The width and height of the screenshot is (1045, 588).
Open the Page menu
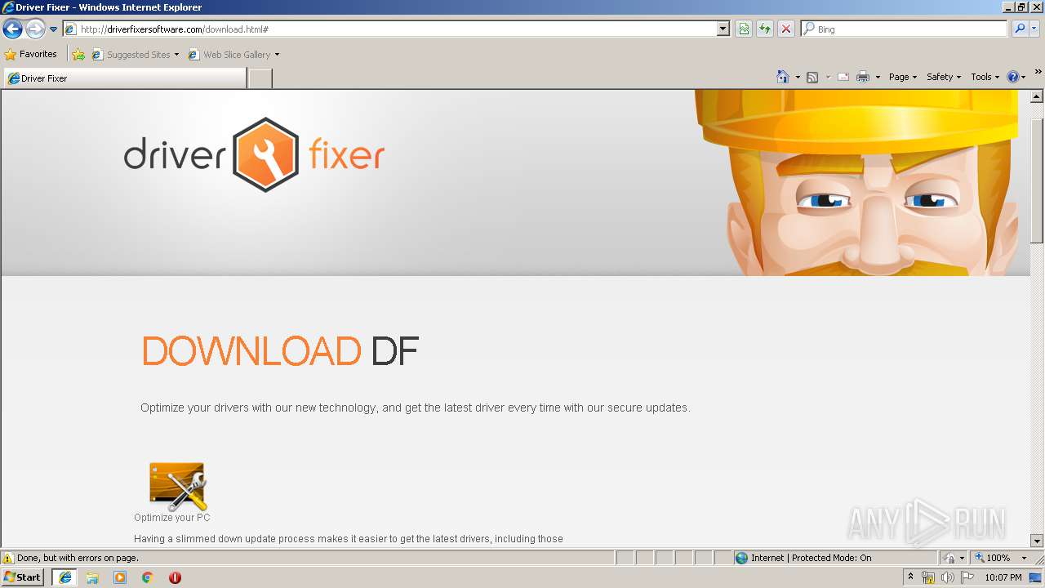point(903,77)
